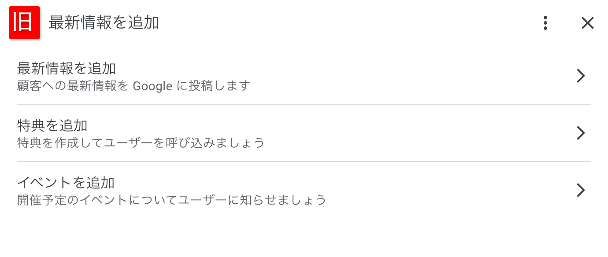Select the イベントを追加 list item
This screenshot has height=257, width=608.
coord(304,191)
